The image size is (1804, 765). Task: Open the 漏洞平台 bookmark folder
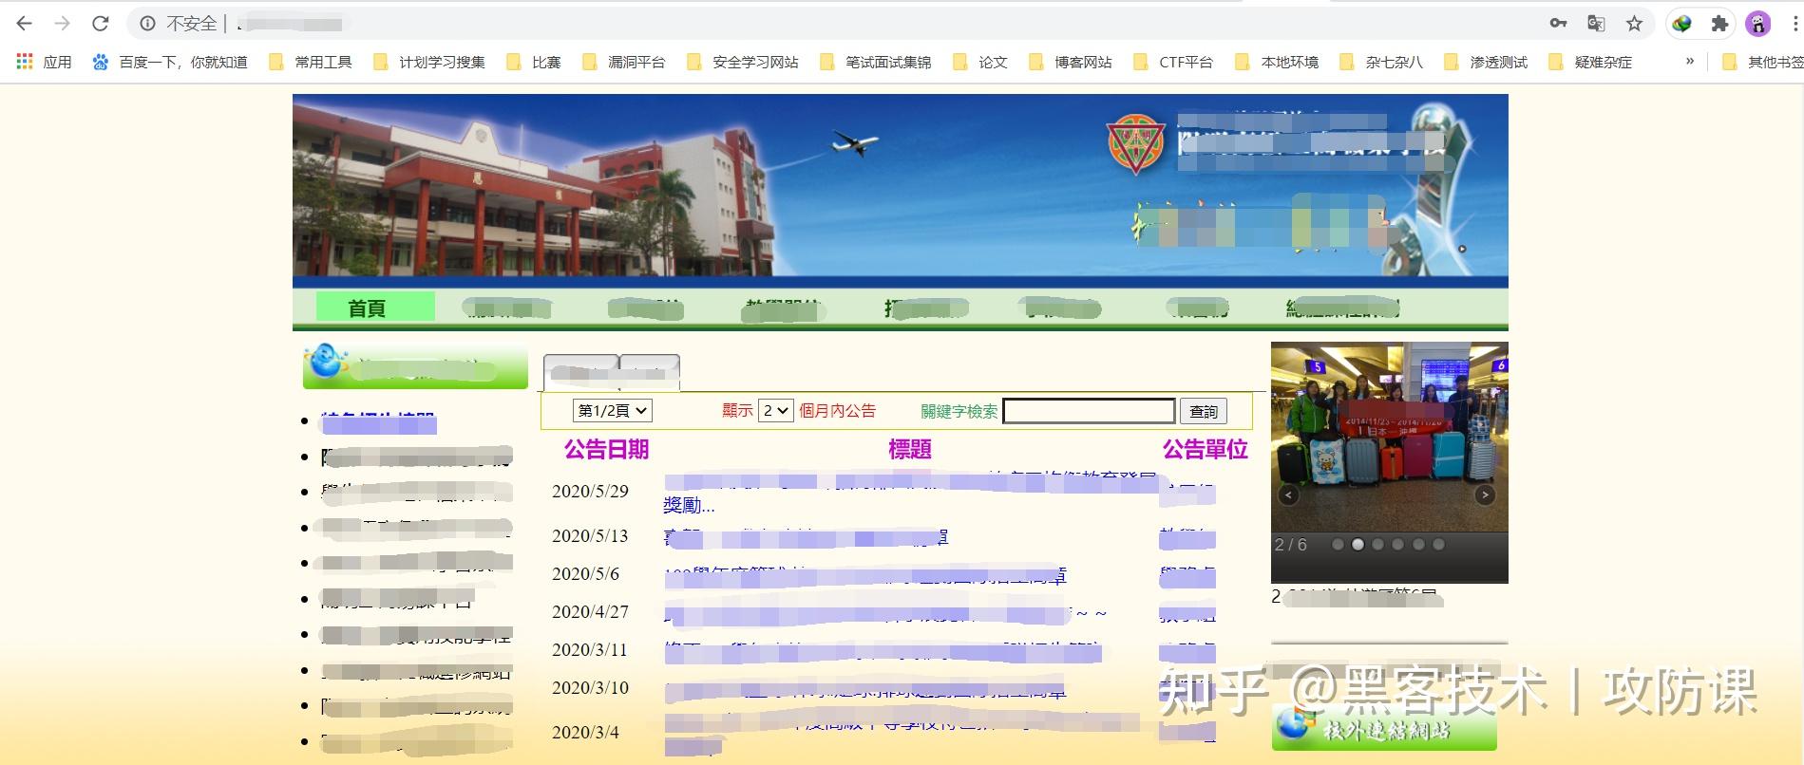pos(624,62)
